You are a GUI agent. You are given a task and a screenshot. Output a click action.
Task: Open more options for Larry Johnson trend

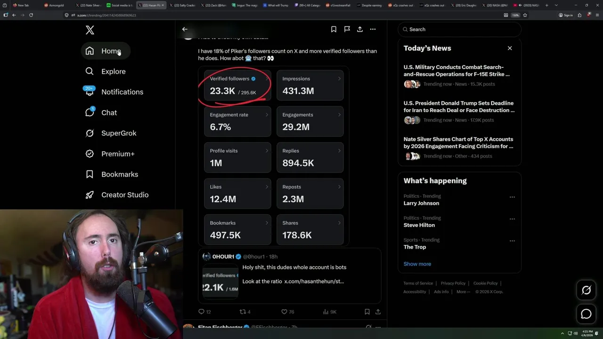[x=512, y=197]
